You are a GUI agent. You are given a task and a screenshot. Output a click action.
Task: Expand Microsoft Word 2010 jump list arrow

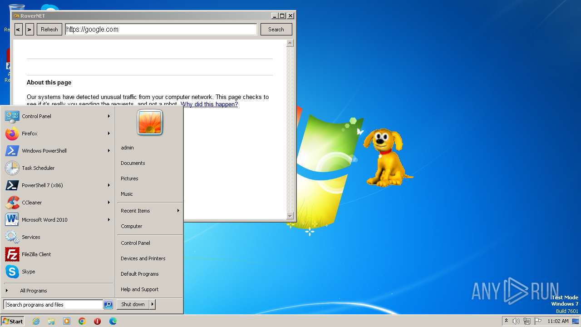click(109, 220)
